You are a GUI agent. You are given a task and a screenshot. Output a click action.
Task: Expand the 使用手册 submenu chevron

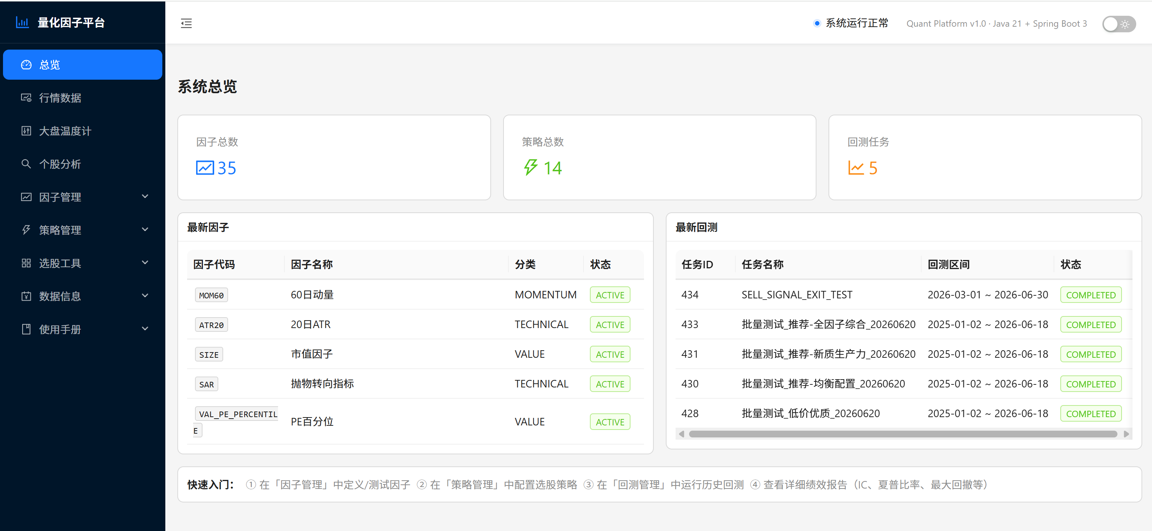coord(145,329)
